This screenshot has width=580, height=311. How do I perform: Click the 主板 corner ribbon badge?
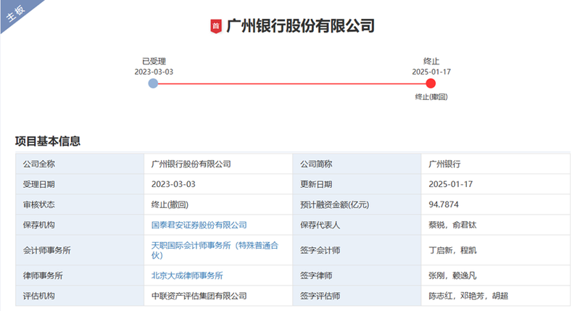tap(17, 14)
